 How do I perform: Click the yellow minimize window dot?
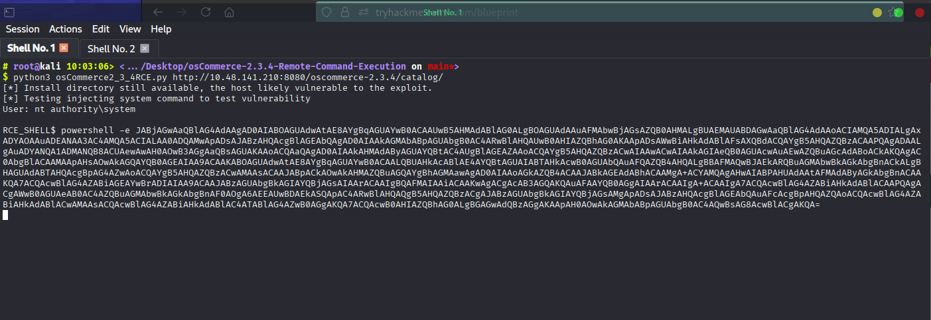point(877,12)
